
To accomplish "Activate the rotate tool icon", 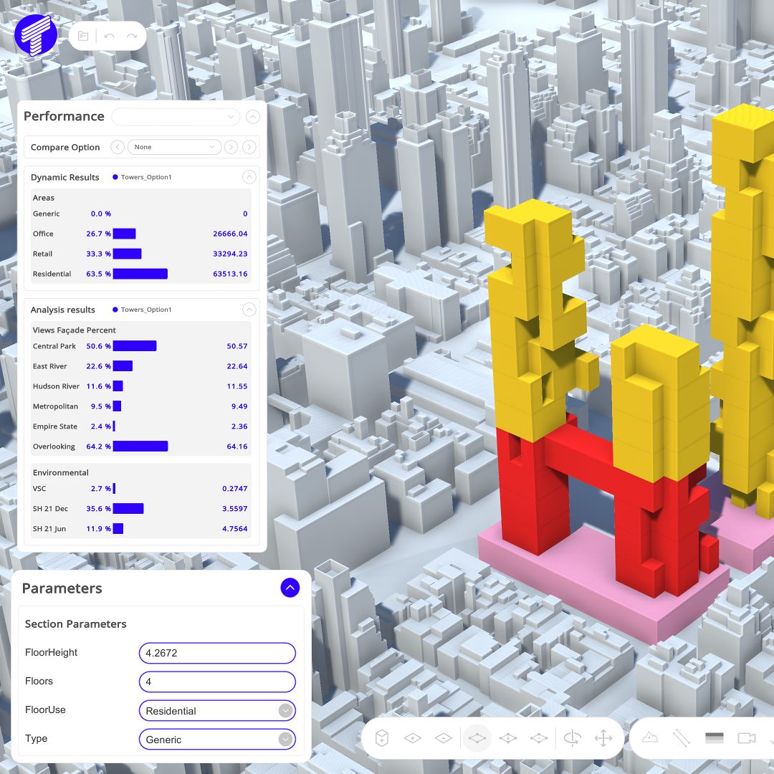I will [572, 738].
